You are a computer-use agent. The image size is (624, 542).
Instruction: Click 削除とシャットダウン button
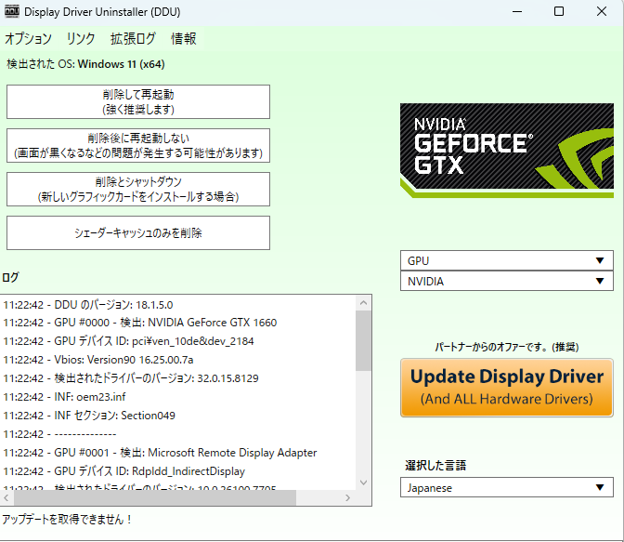point(138,189)
